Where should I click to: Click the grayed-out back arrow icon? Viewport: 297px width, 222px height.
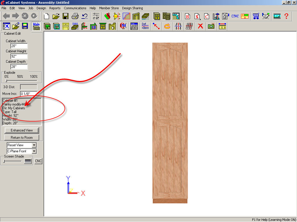6,16
